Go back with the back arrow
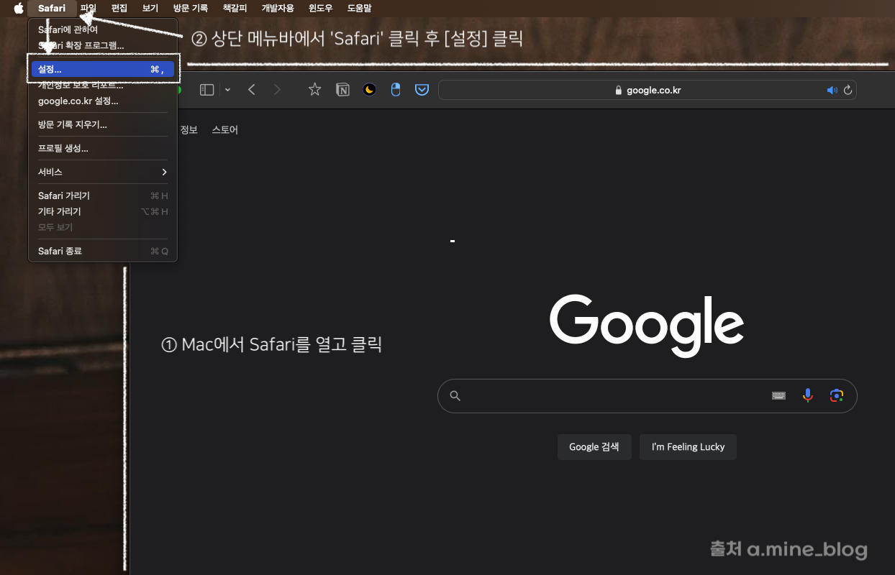Viewport: 895px width, 575px height. pyautogui.click(x=252, y=90)
